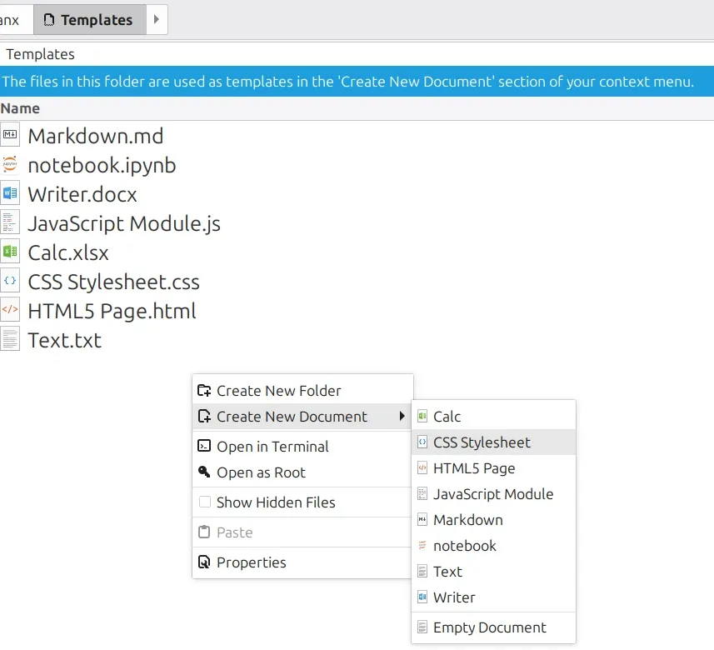714x650 pixels.
Task: Click the Writer.docx document icon
Action: tap(10, 194)
